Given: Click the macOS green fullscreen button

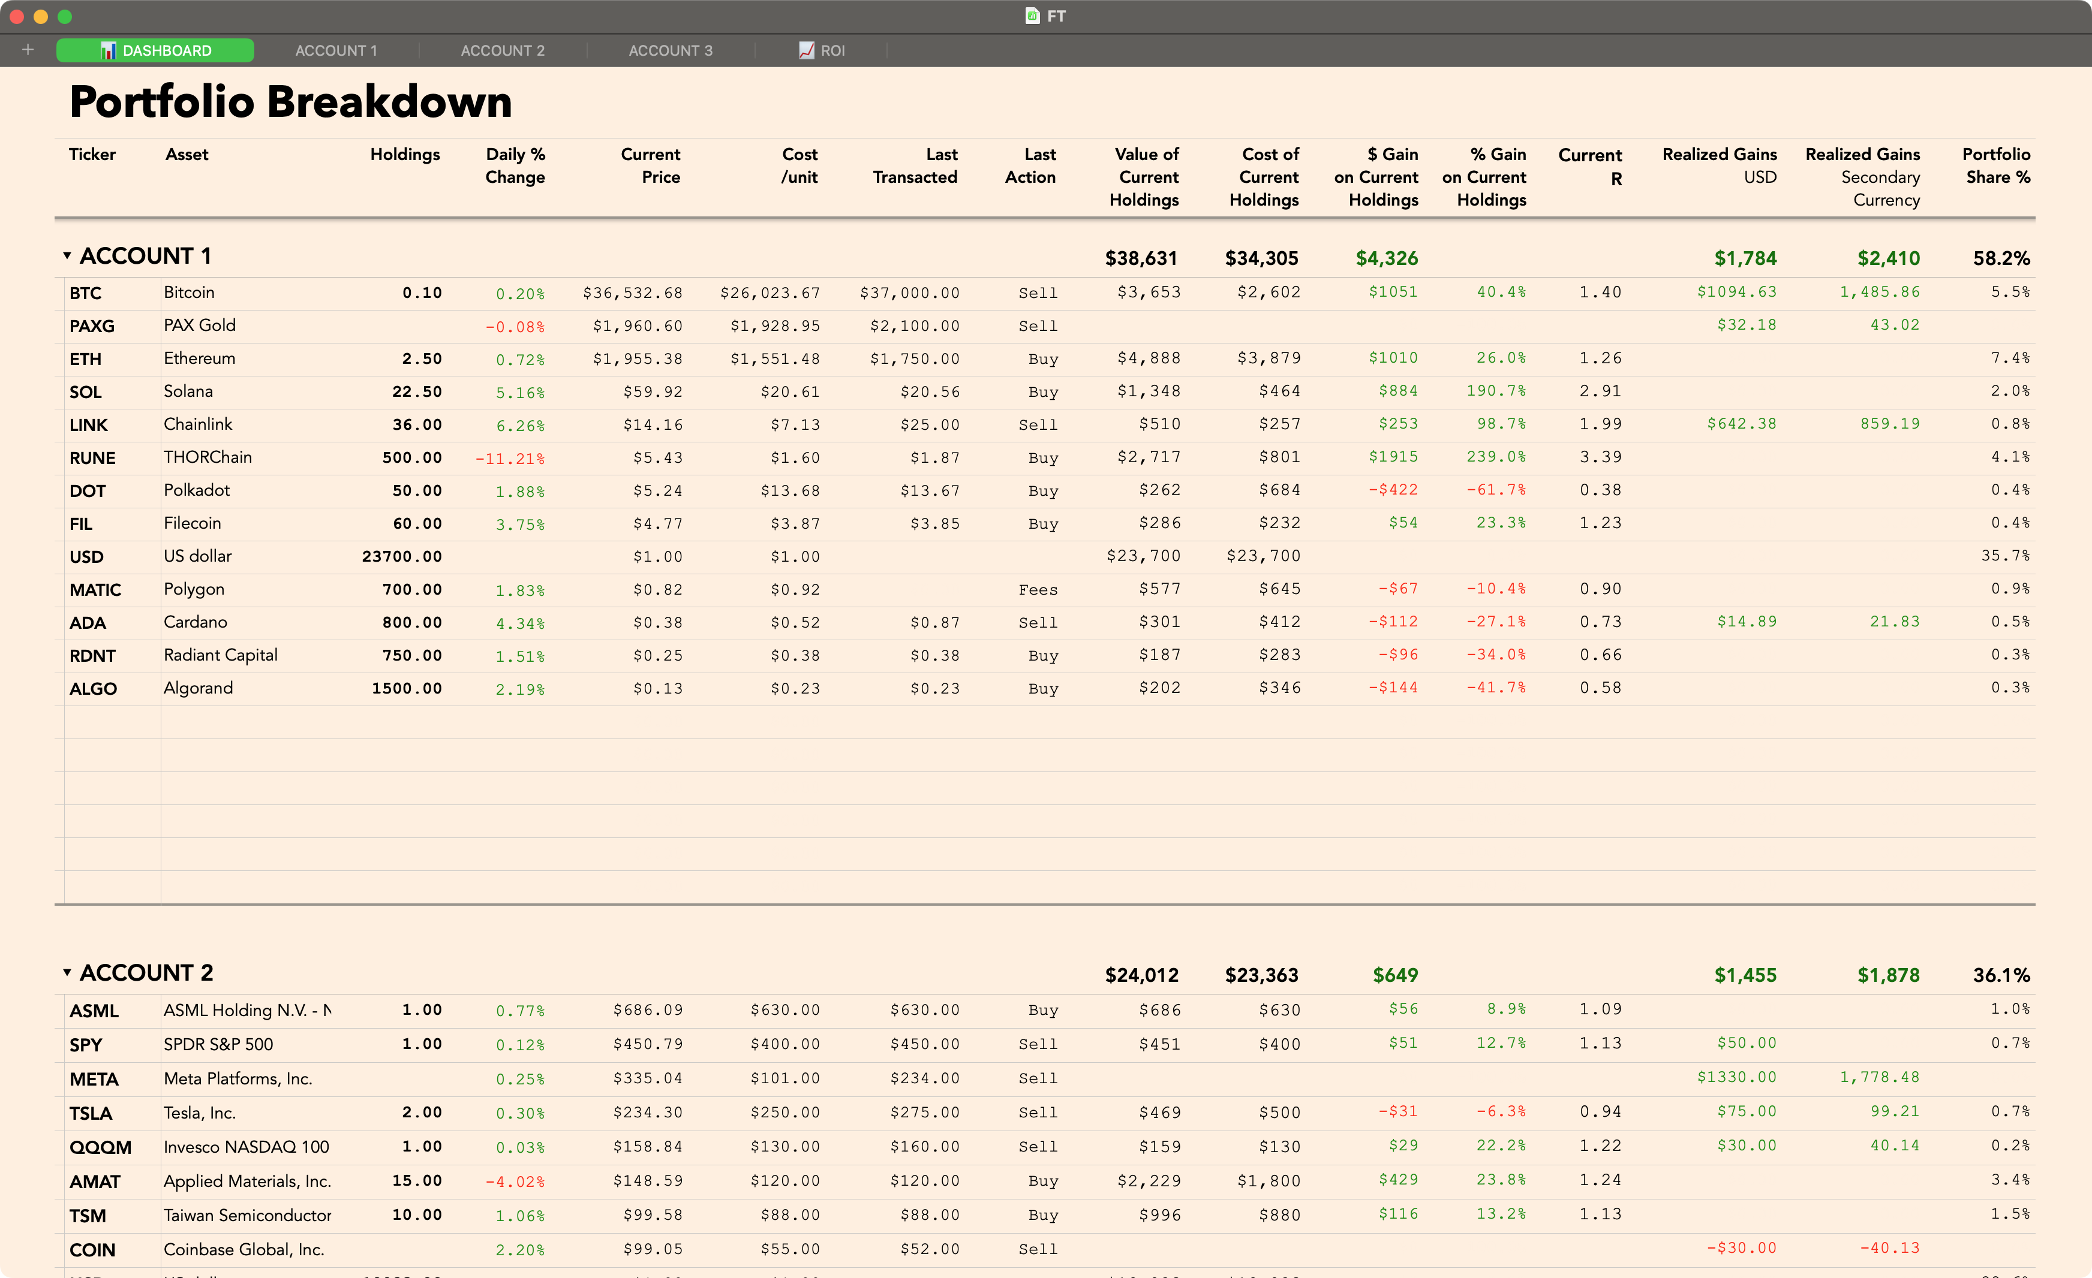Looking at the screenshot, I should (65, 16).
